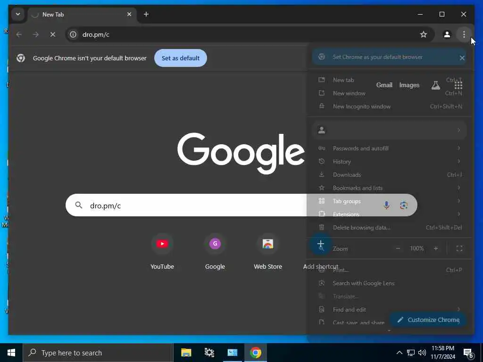The image size is (483, 362).
Task: Select New tab from the Chrome menu
Action: point(389,80)
